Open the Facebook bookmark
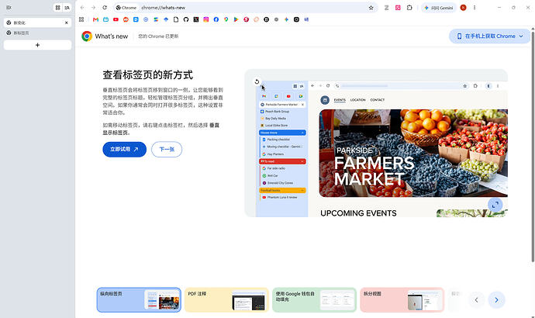This screenshot has height=318, width=535. coord(216,19)
